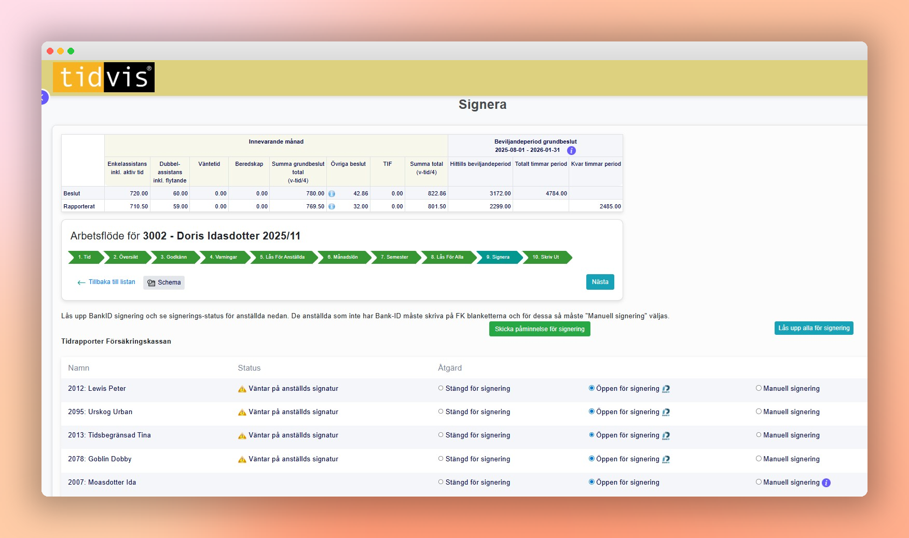The width and height of the screenshot is (909, 538).
Task: Click info icon next to Rapporterat 769.50
Action: [332, 206]
